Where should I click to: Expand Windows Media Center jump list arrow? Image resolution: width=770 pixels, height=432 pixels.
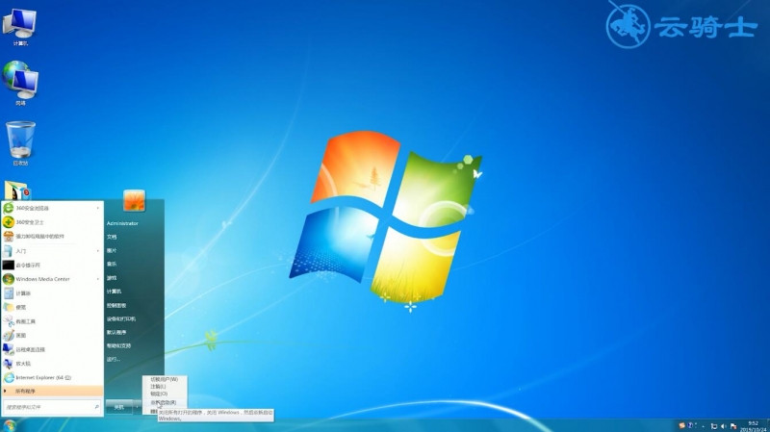click(98, 279)
